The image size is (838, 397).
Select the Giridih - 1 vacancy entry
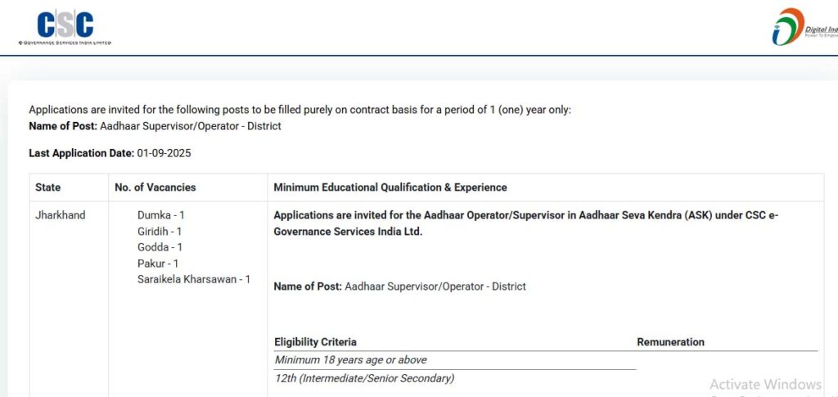(x=160, y=232)
